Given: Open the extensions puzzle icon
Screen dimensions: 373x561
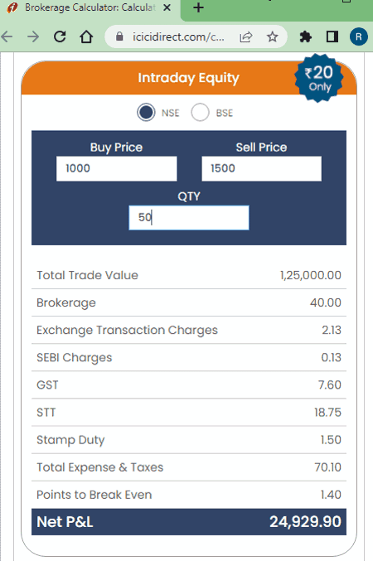Looking at the screenshot, I should (305, 36).
